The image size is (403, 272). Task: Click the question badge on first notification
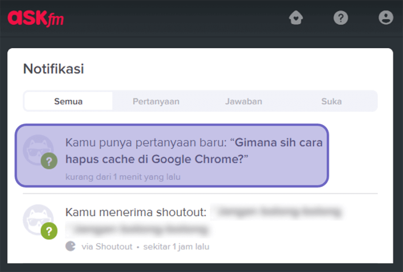(49, 161)
